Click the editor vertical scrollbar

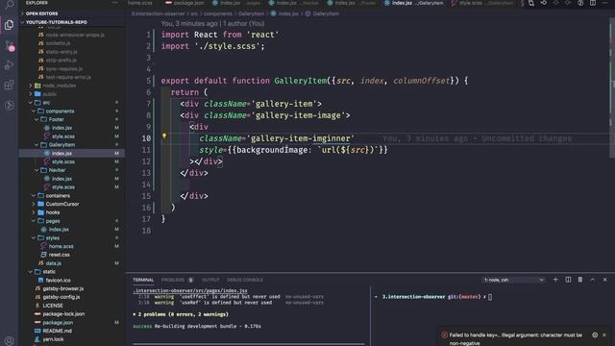[x=612, y=86]
